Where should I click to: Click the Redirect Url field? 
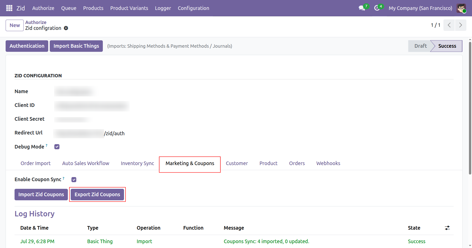pos(89,133)
